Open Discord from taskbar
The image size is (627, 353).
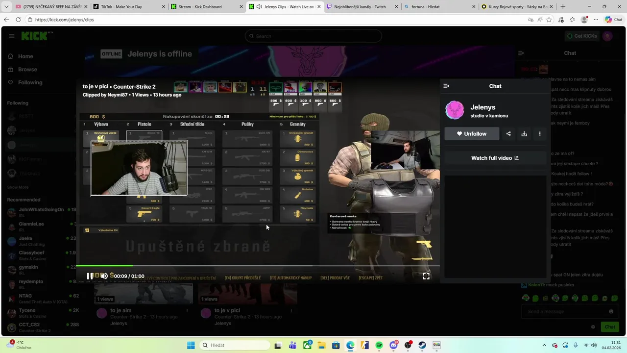[393, 345]
